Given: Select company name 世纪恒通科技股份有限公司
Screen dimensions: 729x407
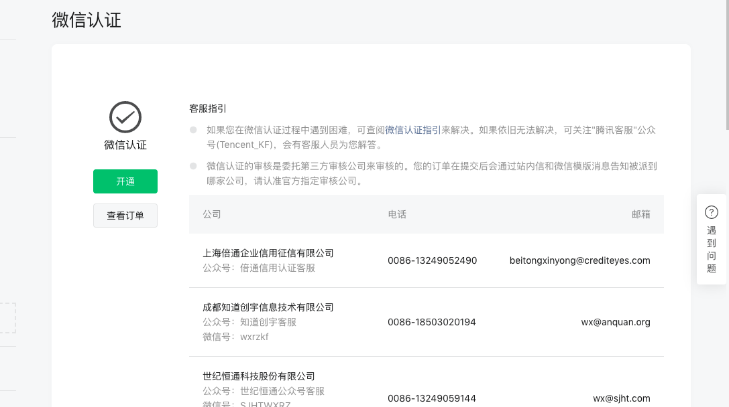Looking at the screenshot, I should pos(259,376).
